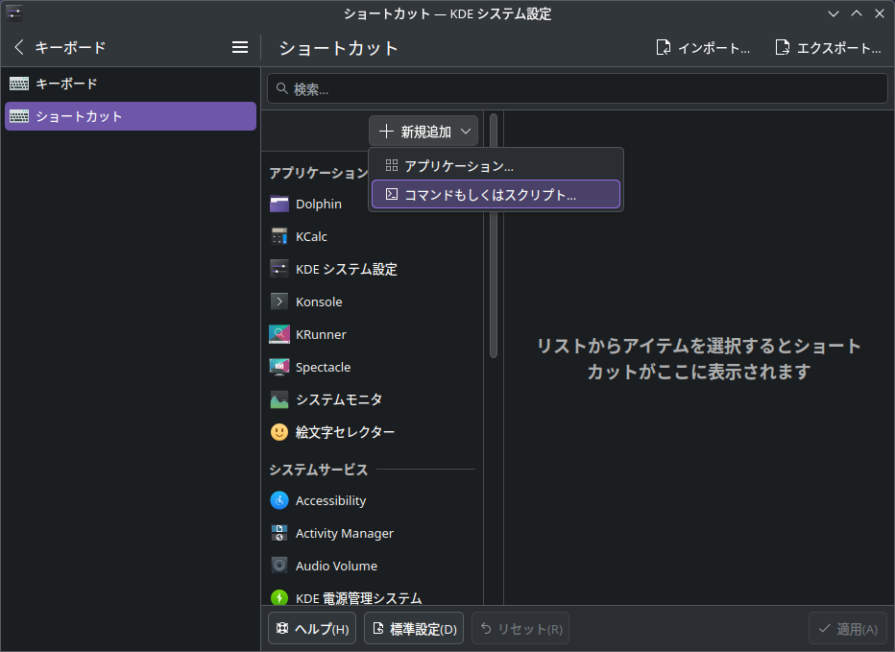Select キーボード in the sidebar
Image resolution: width=895 pixels, height=652 pixels.
[x=131, y=84]
